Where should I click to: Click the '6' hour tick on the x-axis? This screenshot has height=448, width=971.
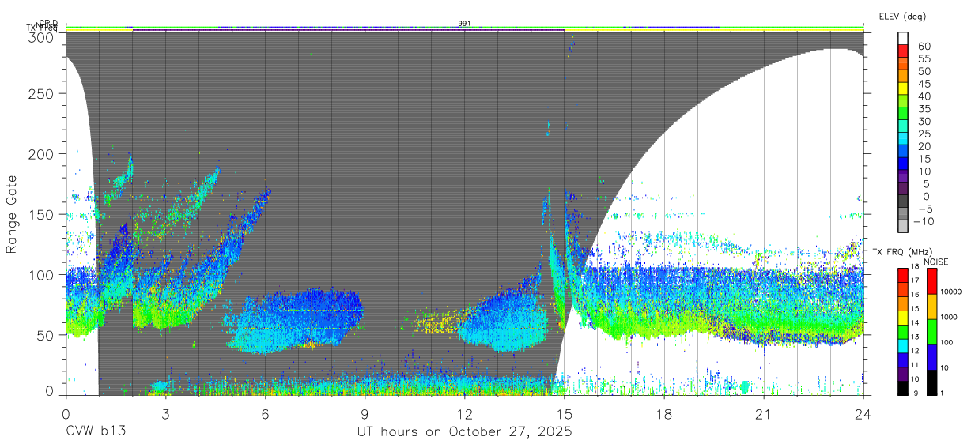pyautogui.click(x=266, y=414)
